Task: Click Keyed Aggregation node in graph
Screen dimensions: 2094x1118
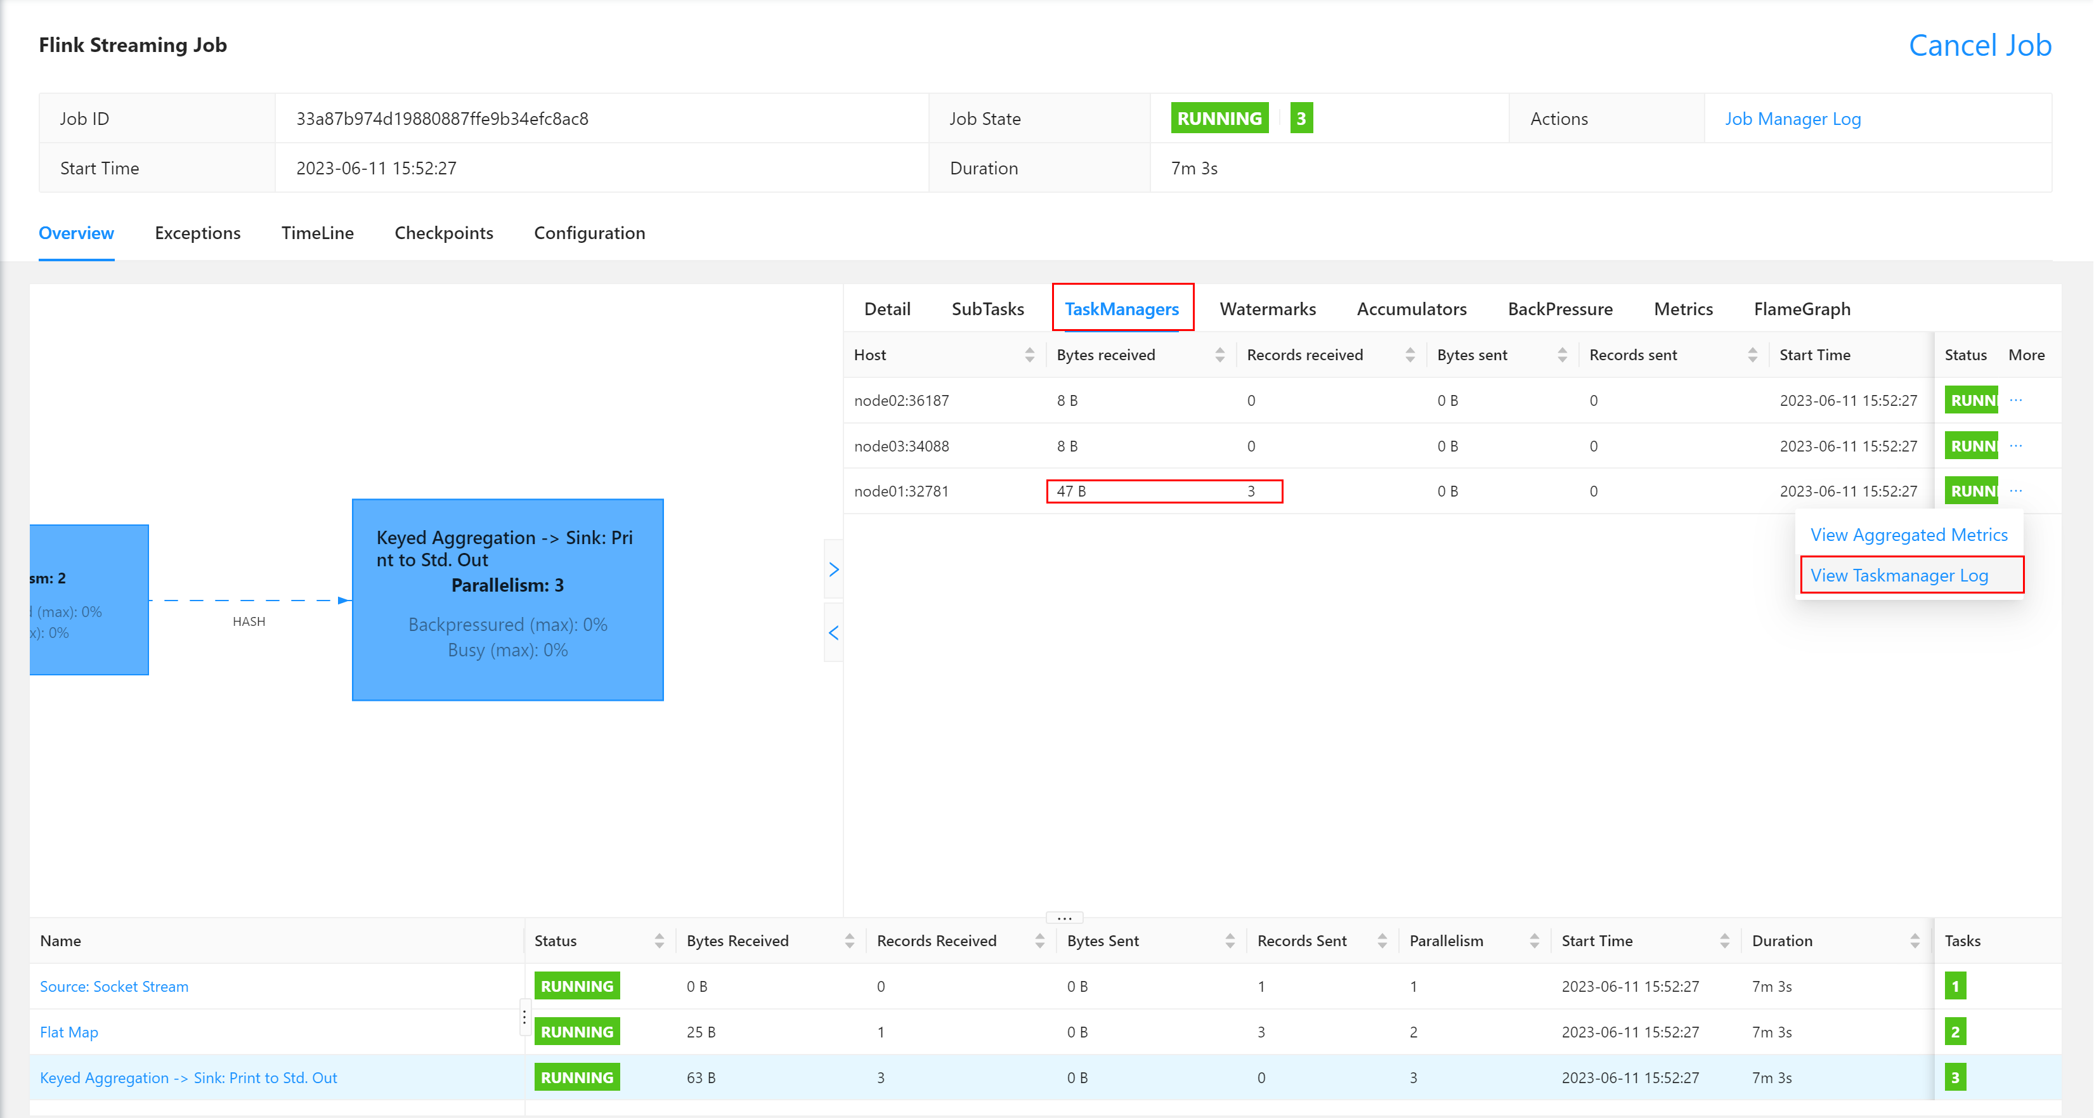Action: pos(507,600)
